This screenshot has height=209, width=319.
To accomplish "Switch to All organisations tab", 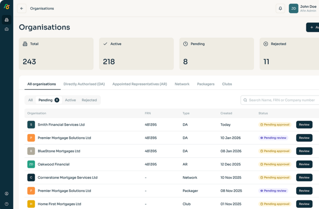I will pyautogui.click(x=41, y=84).
